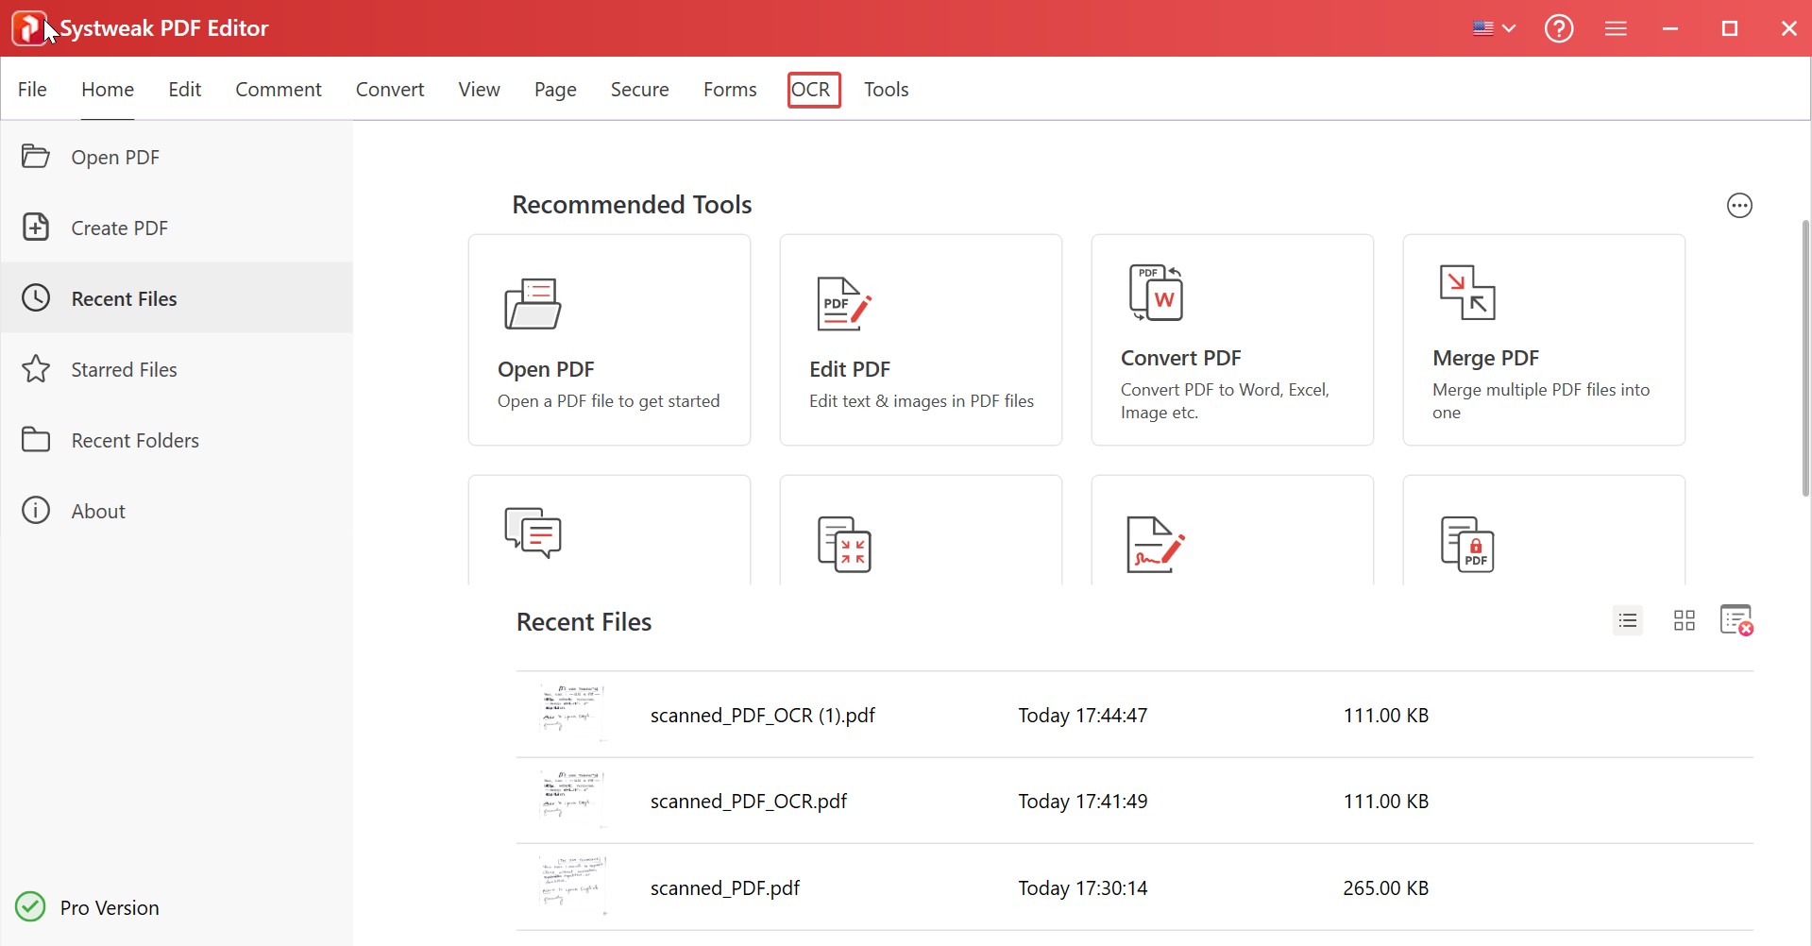
Task: Clear the recent files list icon
Action: point(1737,620)
